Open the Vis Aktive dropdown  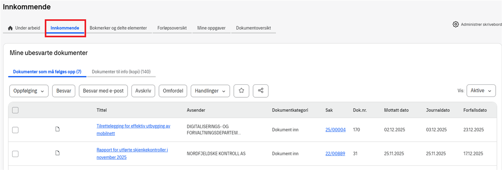point(481,91)
